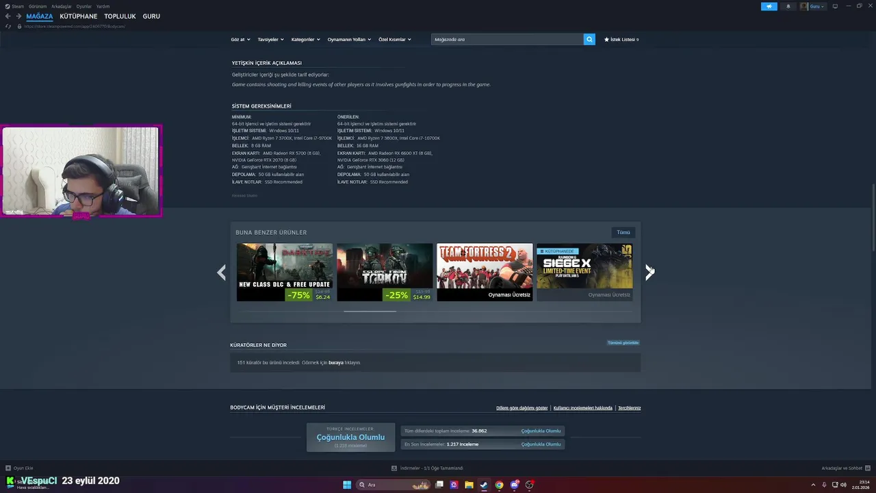
Task: Go forward with the forward arrow
Action: (x=18, y=16)
